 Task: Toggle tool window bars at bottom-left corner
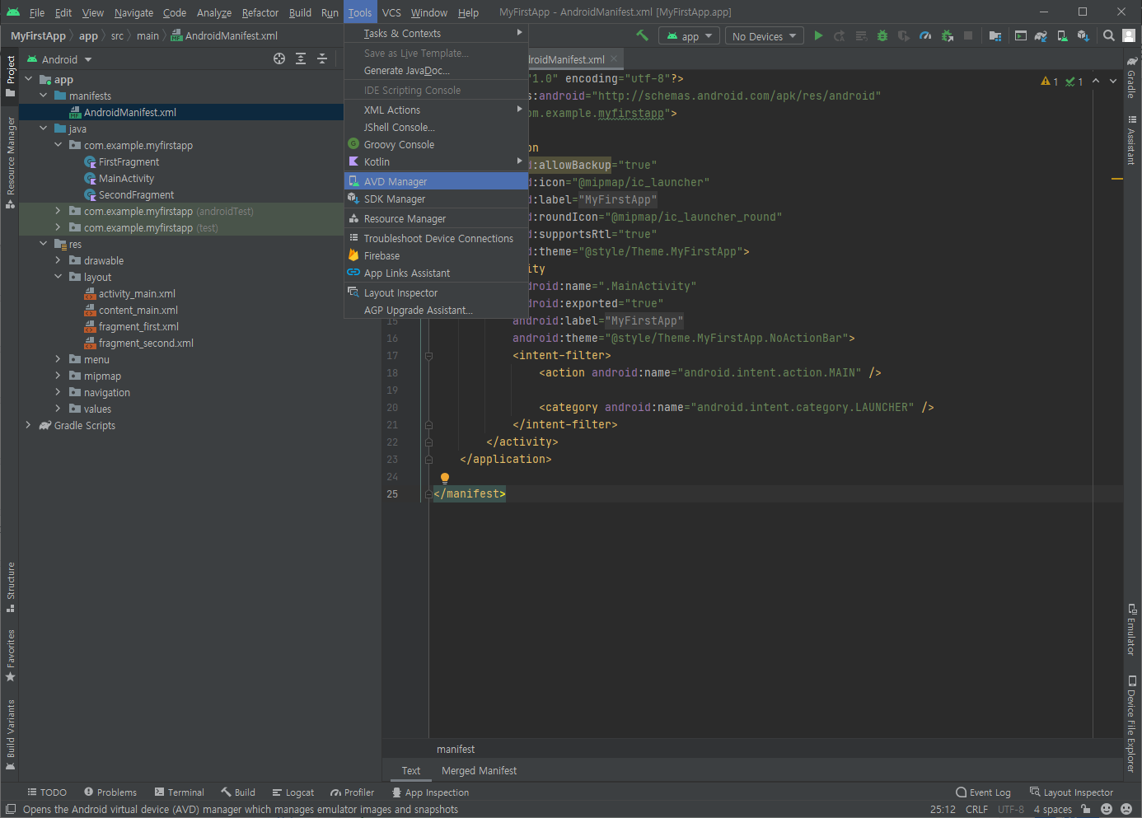(11, 809)
